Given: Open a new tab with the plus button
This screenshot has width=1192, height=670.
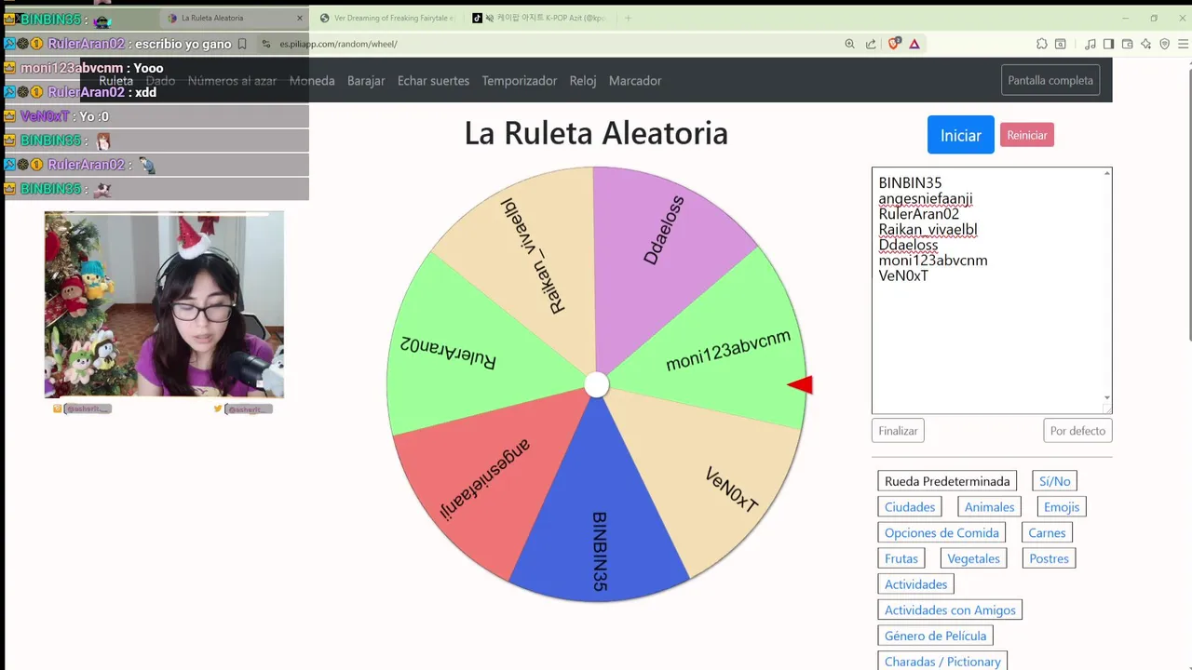Looking at the screenshot, I should tap(628, 18).
